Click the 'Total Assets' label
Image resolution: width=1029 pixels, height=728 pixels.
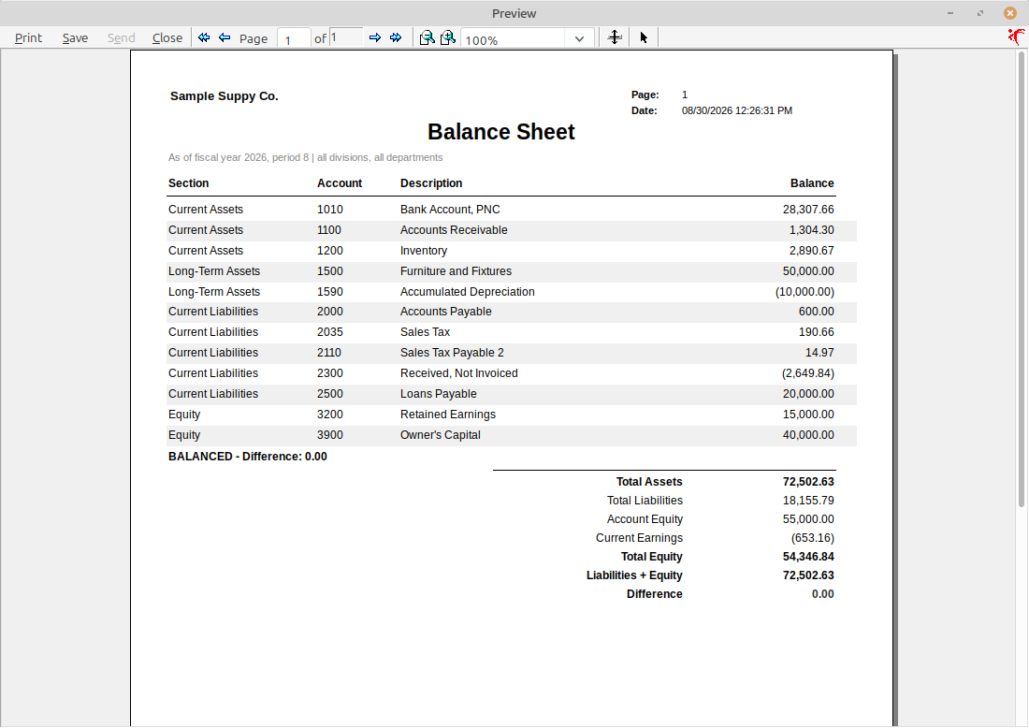[x=649, y=482]
